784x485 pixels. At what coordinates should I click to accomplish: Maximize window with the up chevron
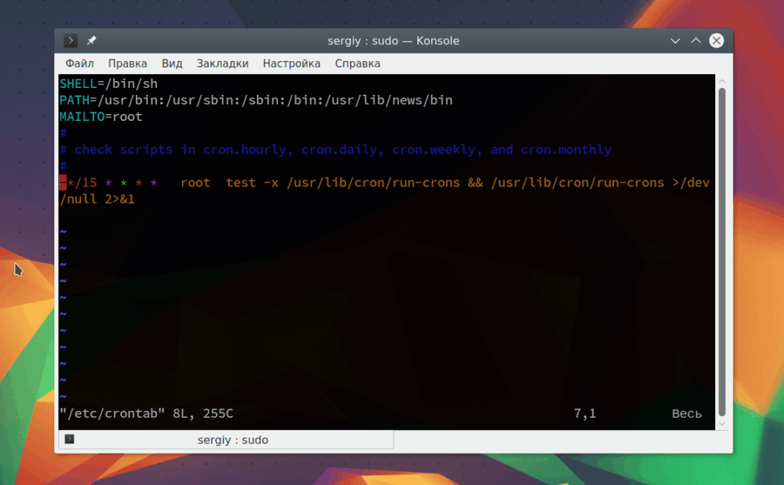tap(695, 41)
